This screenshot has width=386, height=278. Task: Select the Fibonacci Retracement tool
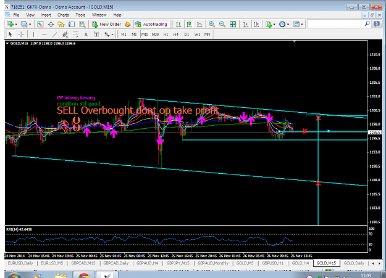tap(75, 34)
